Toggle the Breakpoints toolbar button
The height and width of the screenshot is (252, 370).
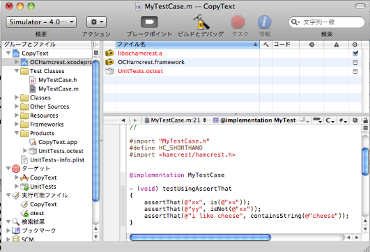coord(149,22)
